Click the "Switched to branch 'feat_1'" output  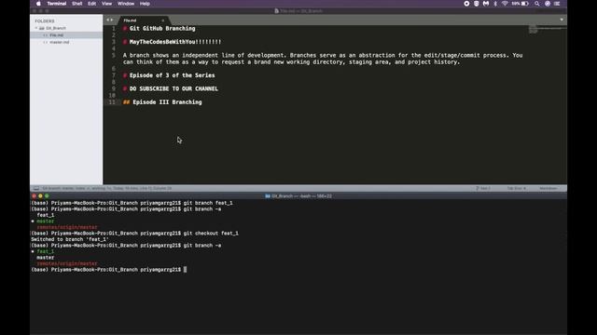point(70,239)
